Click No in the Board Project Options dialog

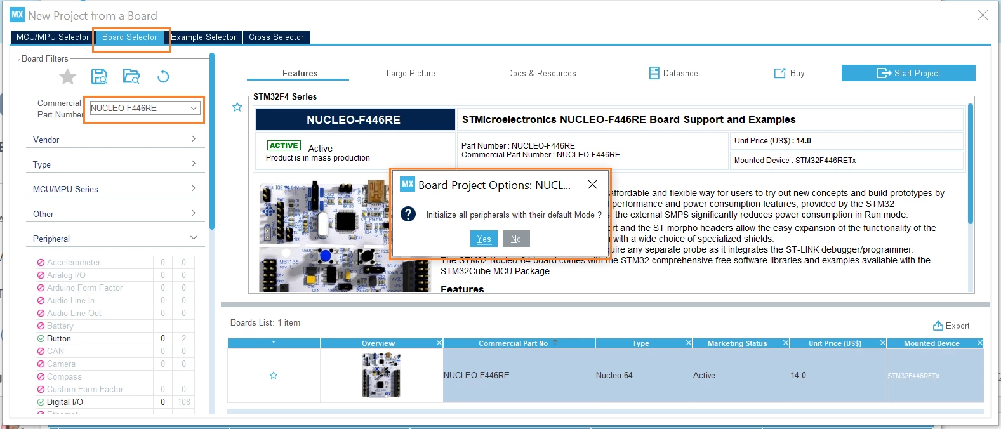[516, 239]
